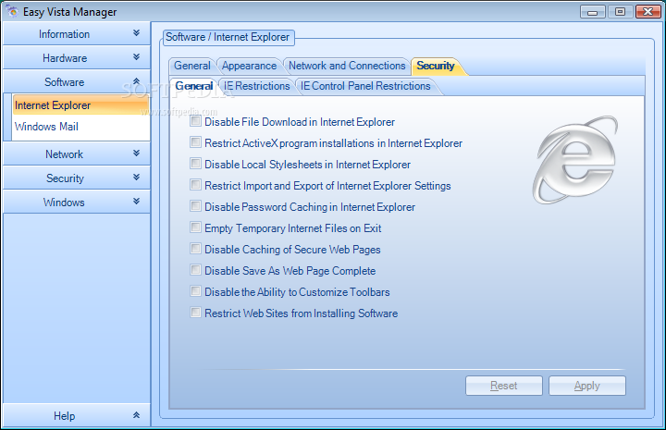Check Restrict ActiveX program installations option
The height and width of the screenshot is (430, 666).
195,142
